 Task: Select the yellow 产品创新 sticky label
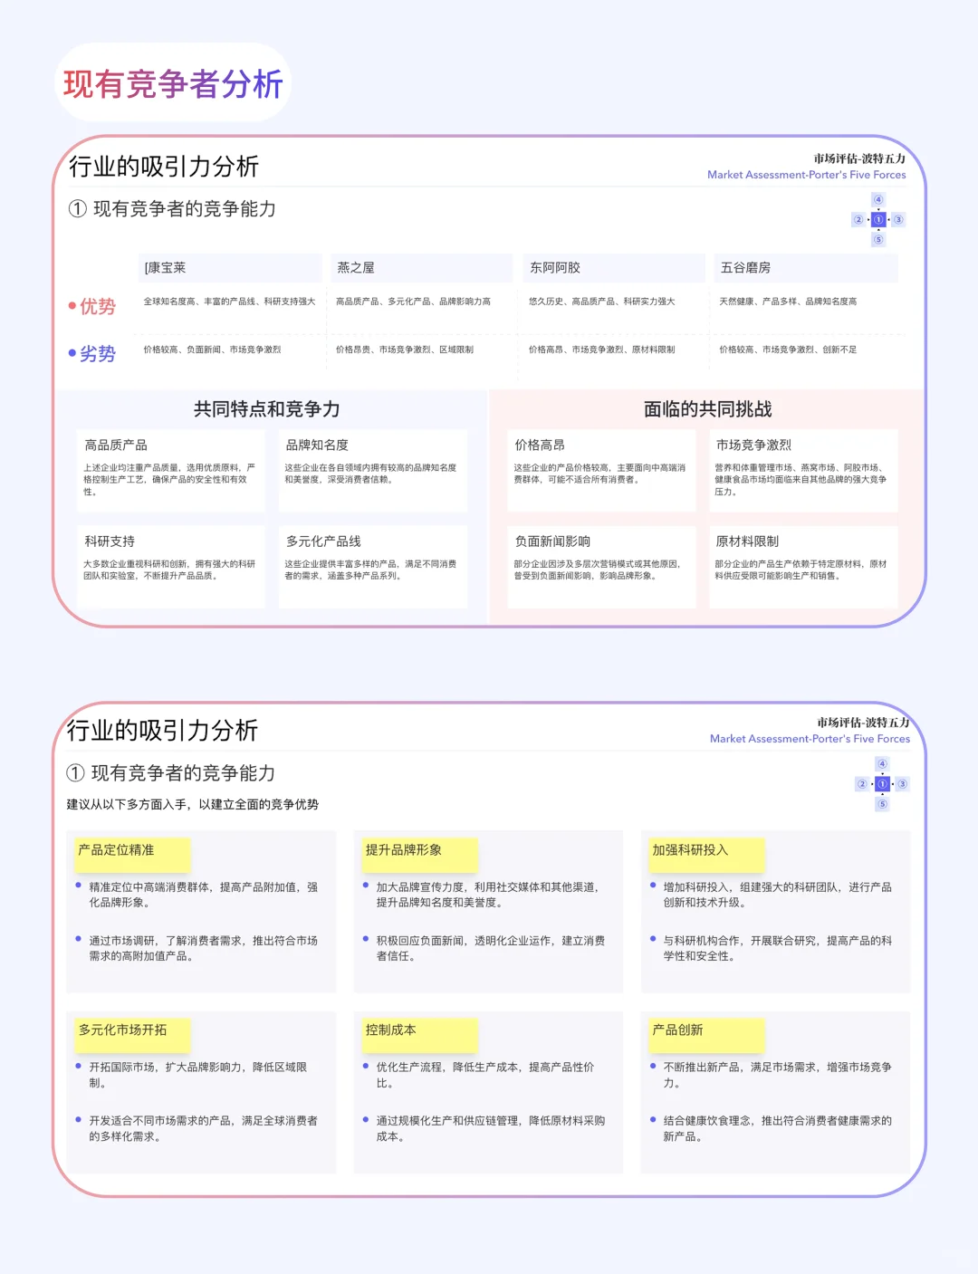[707, 1034]
